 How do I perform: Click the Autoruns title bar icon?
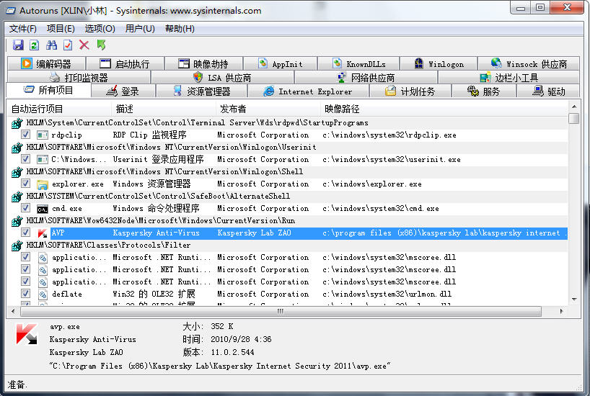pos(11,11)
